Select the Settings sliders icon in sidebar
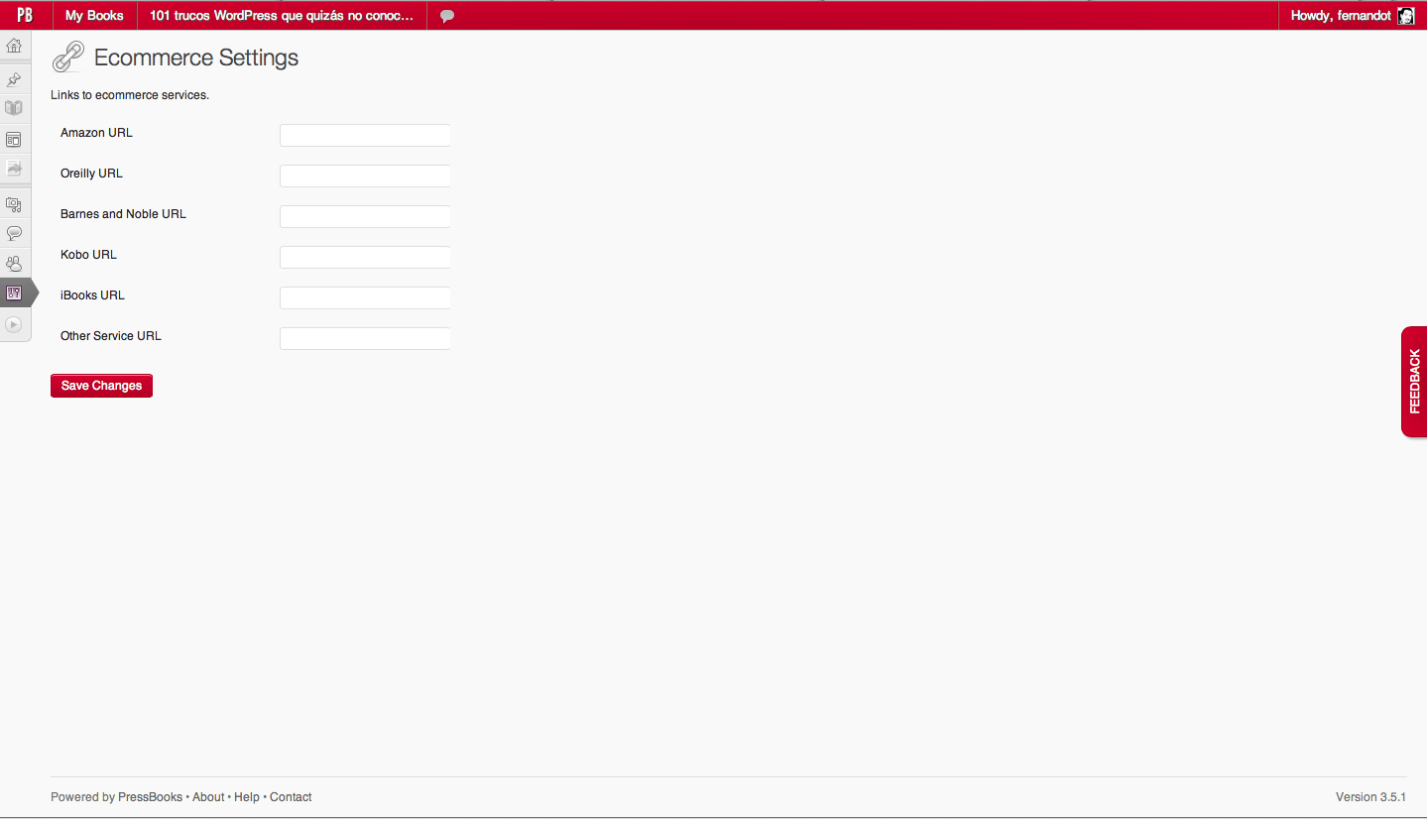This screenshot has height=819, width=1427. [x=14, y=292]
